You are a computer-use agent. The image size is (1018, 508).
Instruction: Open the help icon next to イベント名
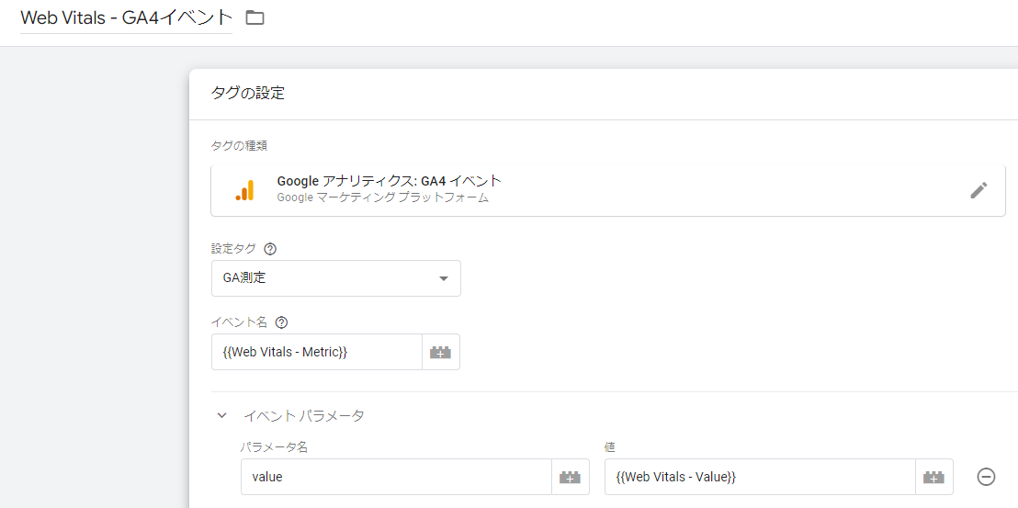tap(281, 322)
